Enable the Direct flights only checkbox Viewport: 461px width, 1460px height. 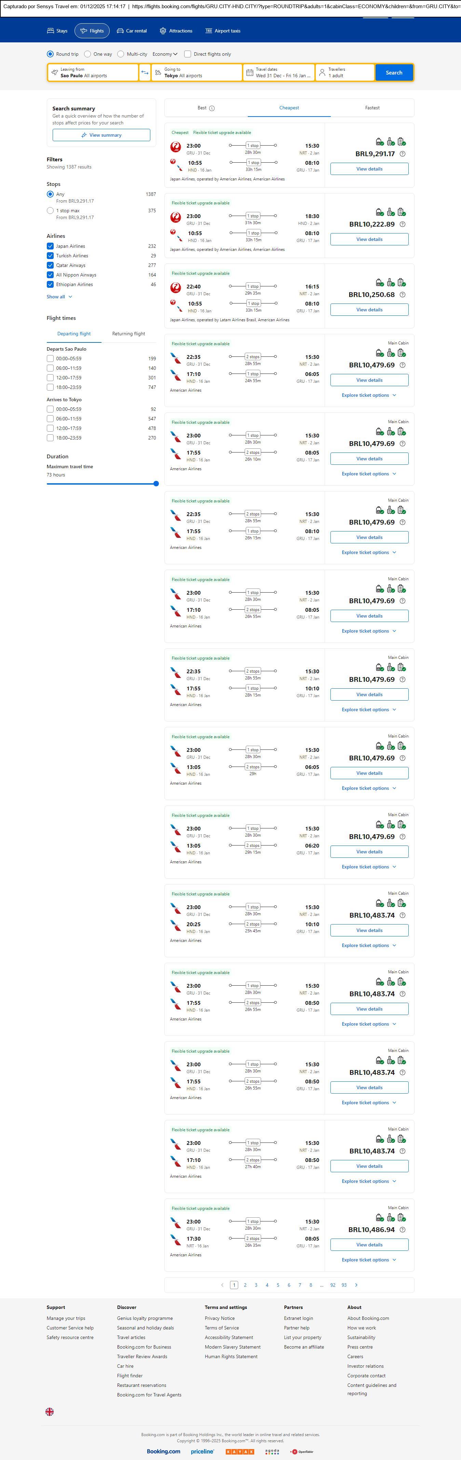188,54
